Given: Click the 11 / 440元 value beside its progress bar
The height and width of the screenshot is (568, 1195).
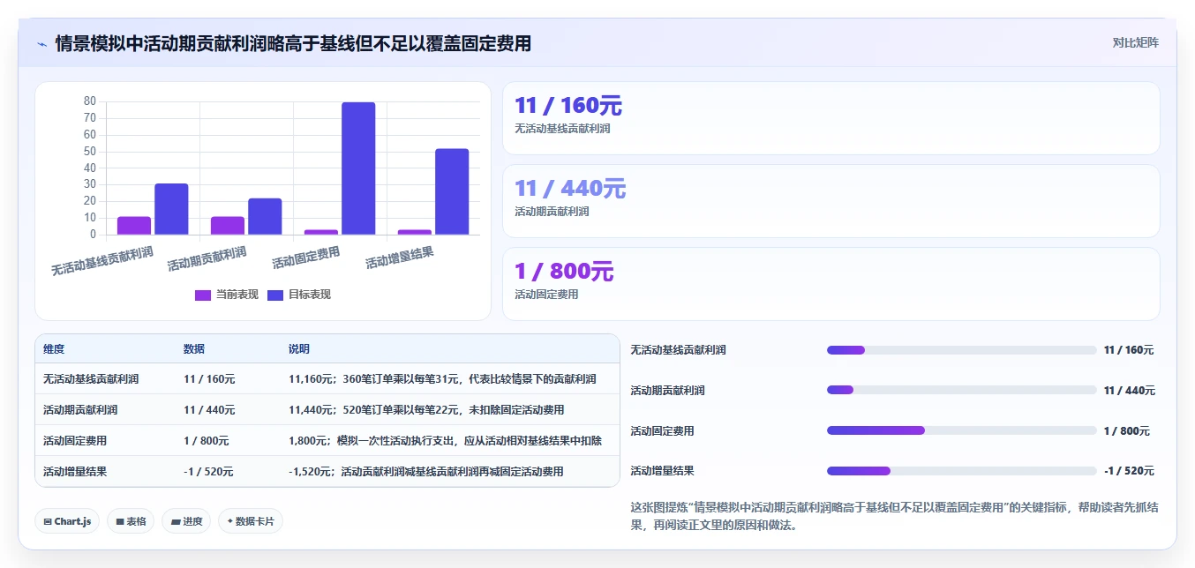Looking at the screenshot, I should [1130, 391].
